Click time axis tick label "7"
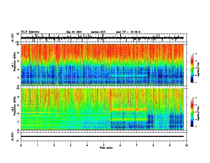The image size is (210, 163). click(137, 145)
